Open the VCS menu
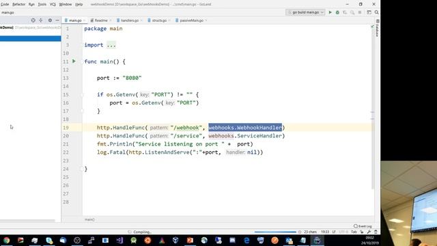Screen dimensions: 437x246 coord(53,4)
